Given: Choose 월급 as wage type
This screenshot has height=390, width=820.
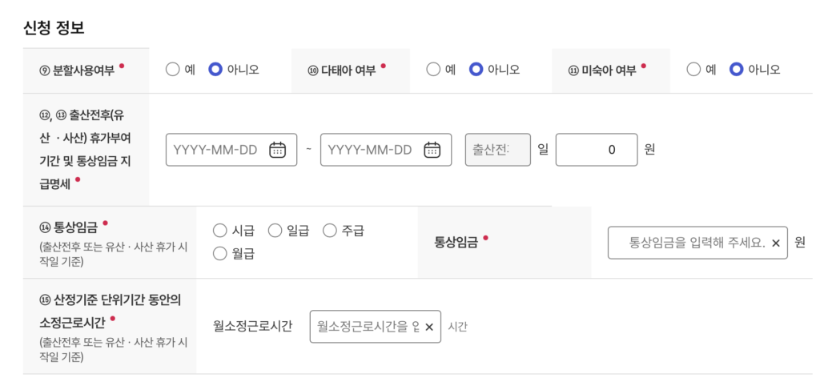Looking at the screenshot, I should (220, 254).
